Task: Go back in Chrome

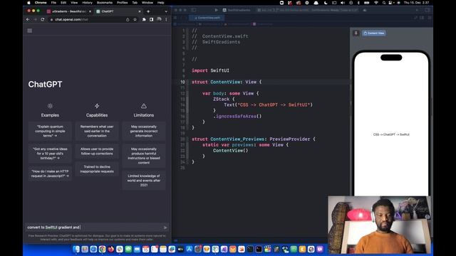Action: 28,19
